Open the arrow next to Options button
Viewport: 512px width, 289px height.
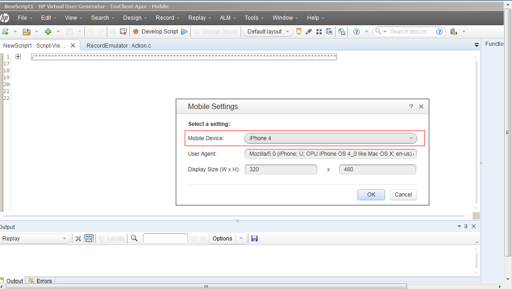click(x=241, y=239)
